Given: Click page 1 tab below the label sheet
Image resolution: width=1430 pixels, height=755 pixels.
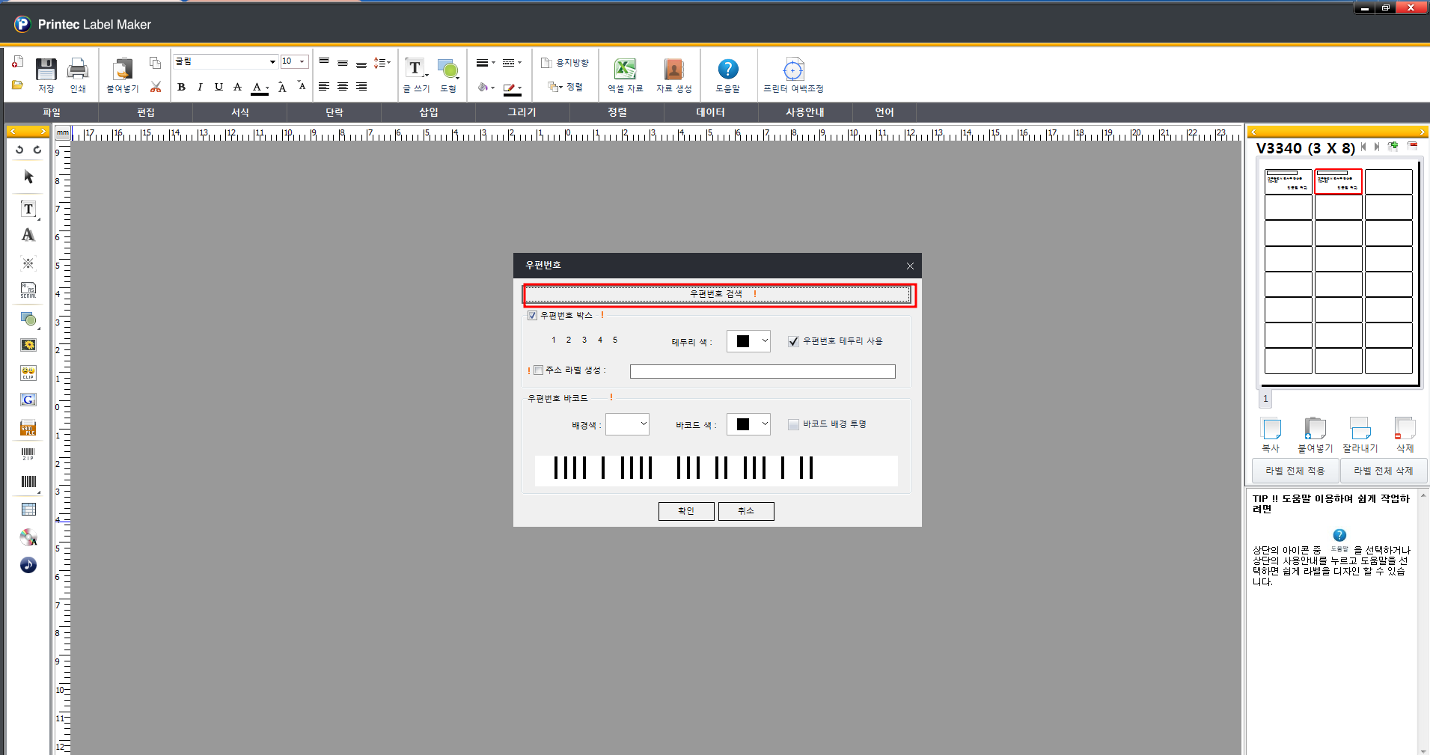Looking at the screenshot, I should pyautogui.click(x=1266, y=399).
